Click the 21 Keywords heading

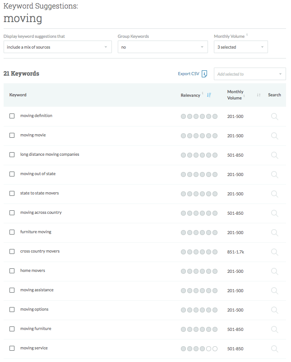click(x=21, y=74)
